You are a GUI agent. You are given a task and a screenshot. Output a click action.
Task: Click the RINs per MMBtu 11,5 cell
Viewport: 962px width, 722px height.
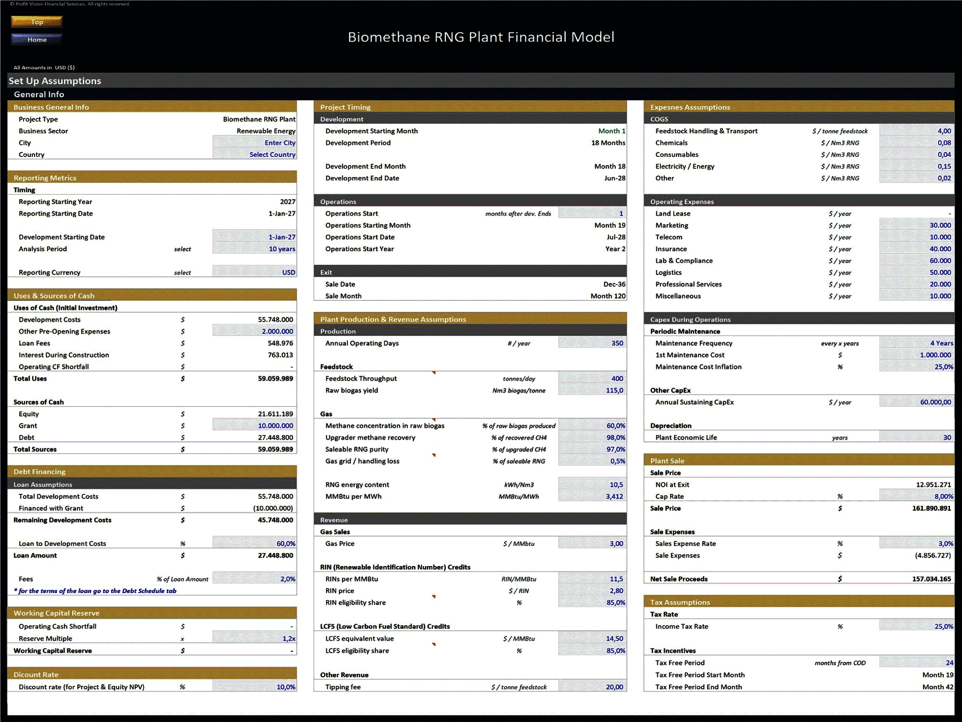tap(592, 579)
